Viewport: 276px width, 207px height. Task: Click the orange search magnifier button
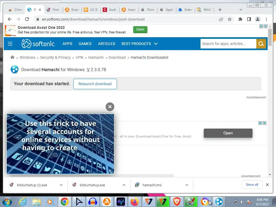(261, 44)
